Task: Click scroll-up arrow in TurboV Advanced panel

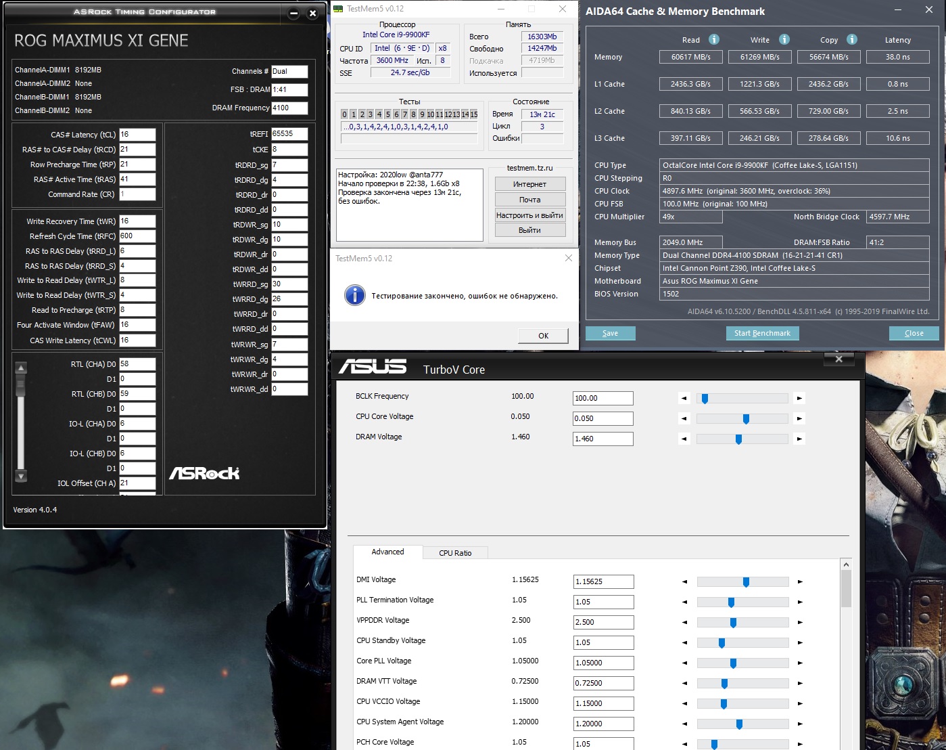Action: pos(846,565)
